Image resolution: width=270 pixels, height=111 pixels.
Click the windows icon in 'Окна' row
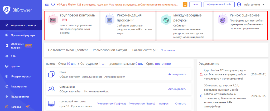tap(51, 74)
